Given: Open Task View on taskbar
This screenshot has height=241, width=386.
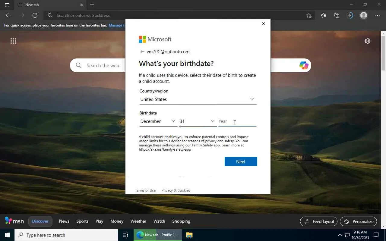Looking at the screenshot, I should 125,235.
